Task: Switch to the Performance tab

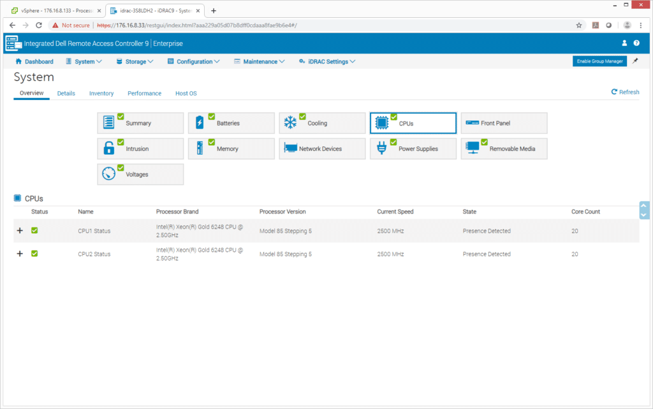Action: coord(145,93)
